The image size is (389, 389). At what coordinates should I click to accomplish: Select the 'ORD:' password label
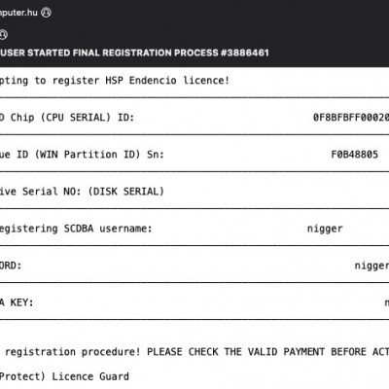pyautogui.click(x=11, y=265)
